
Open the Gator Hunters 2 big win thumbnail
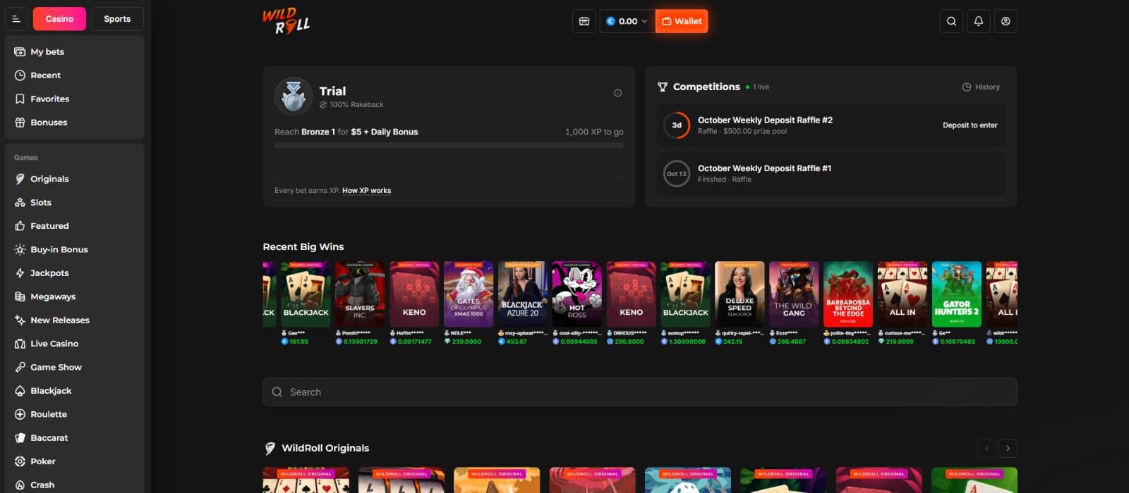[957, 294]
